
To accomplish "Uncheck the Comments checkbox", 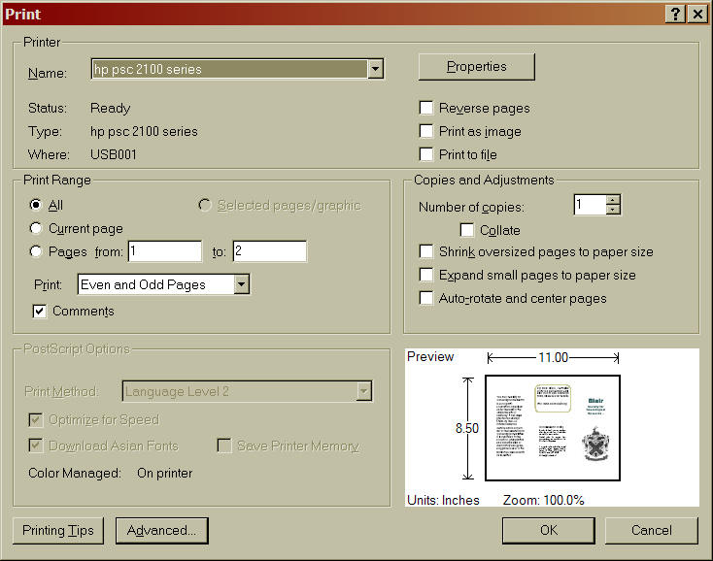I will 40,312.
